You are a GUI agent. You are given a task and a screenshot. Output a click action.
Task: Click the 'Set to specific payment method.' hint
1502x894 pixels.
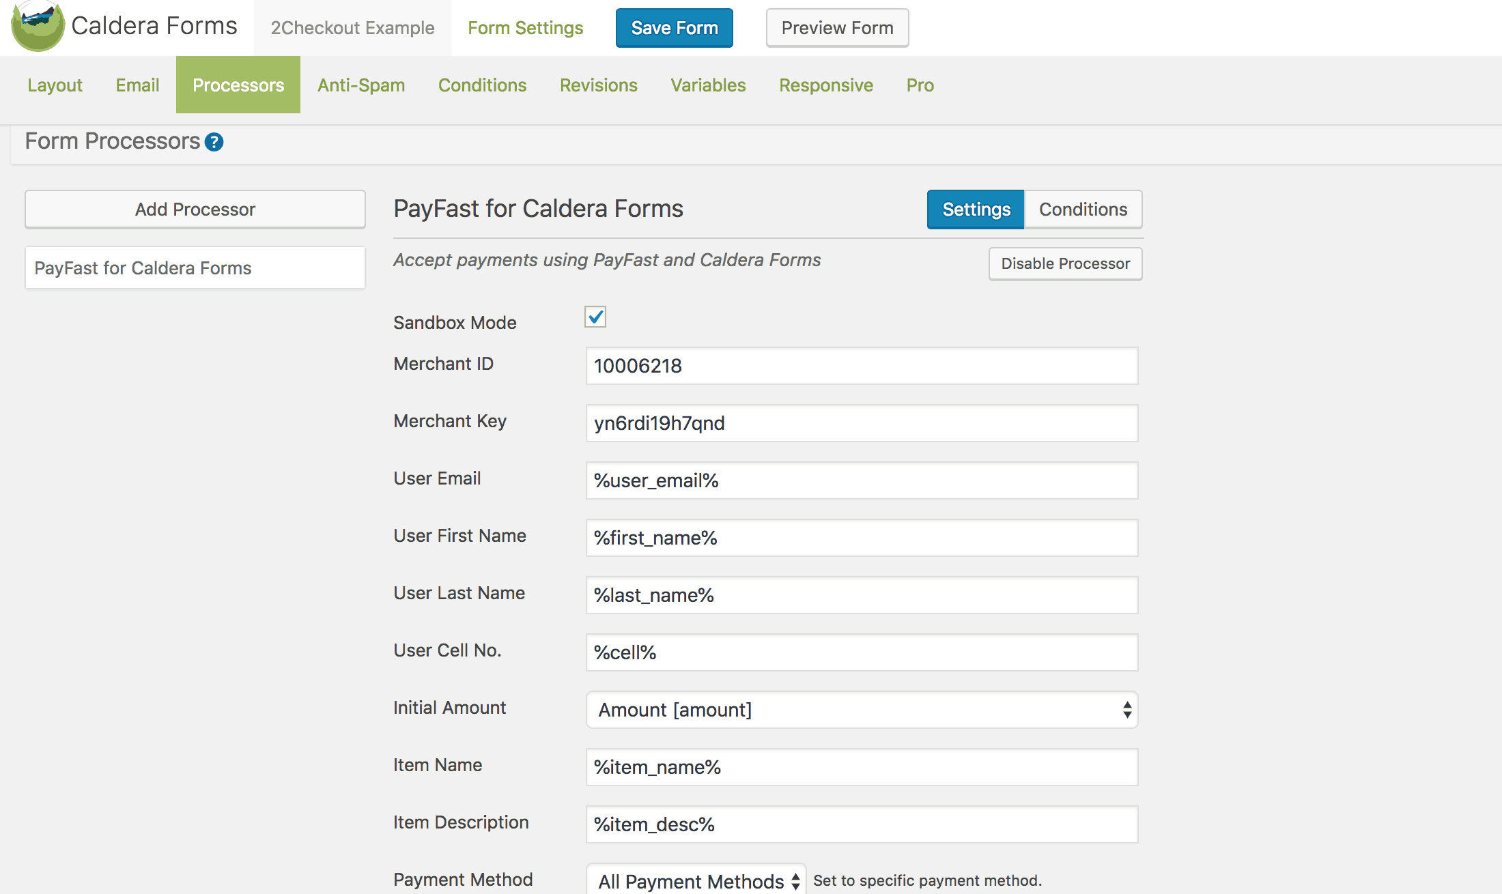[927, 880]
